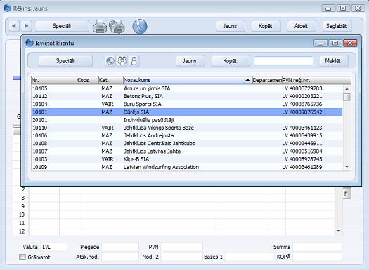Click the PVN field
Screen dimensions: 369x270
click(x=182, y=247)
